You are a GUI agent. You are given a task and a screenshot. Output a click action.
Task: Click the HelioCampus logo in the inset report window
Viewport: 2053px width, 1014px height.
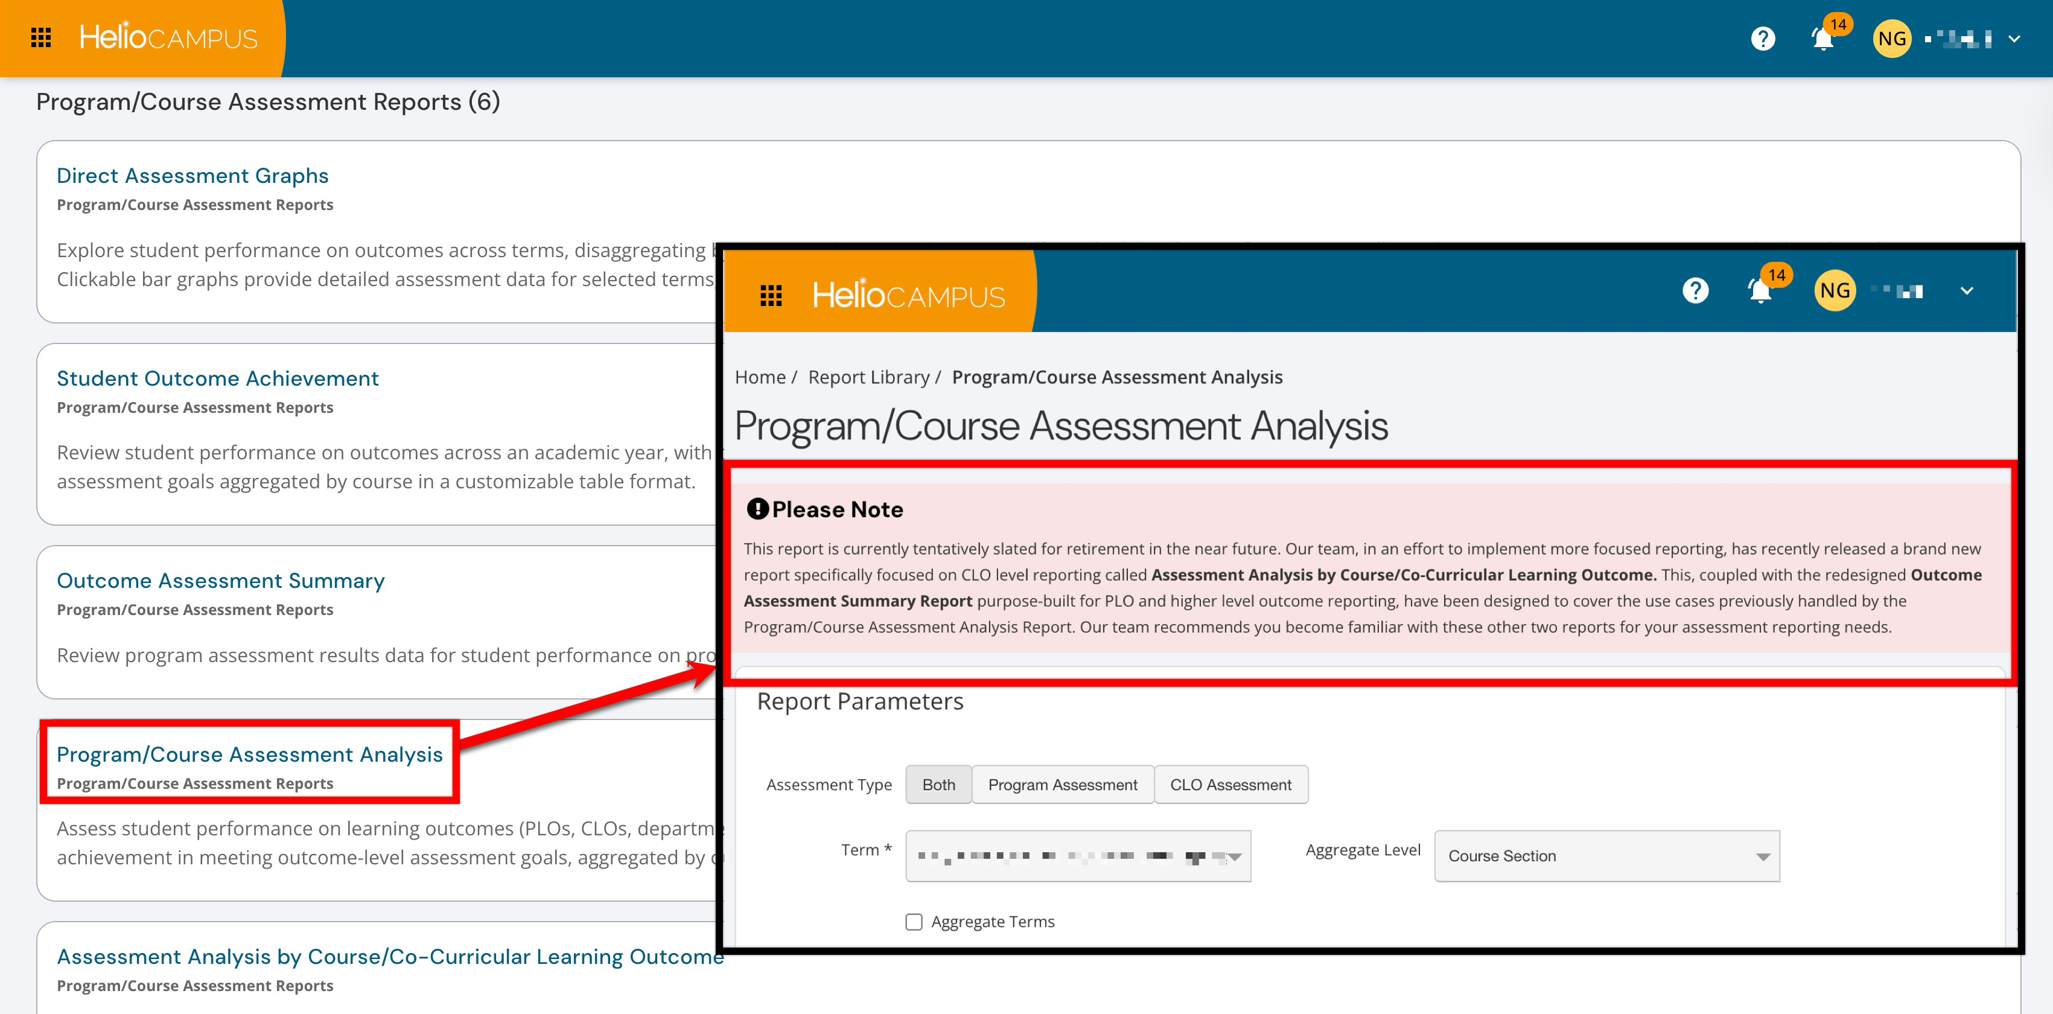(x=909, y=294)
